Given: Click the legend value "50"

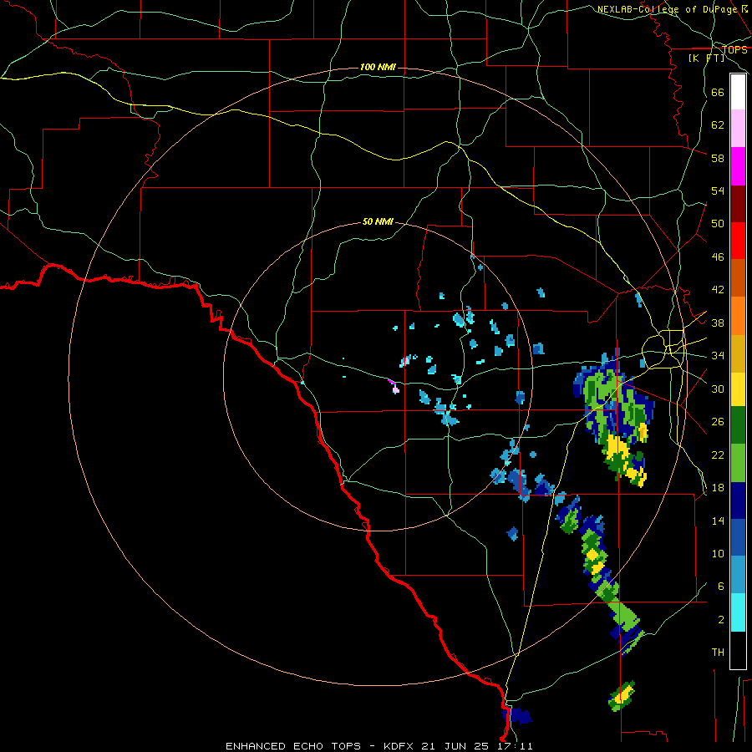Looking at the screenshot, I should coord(718,223).
